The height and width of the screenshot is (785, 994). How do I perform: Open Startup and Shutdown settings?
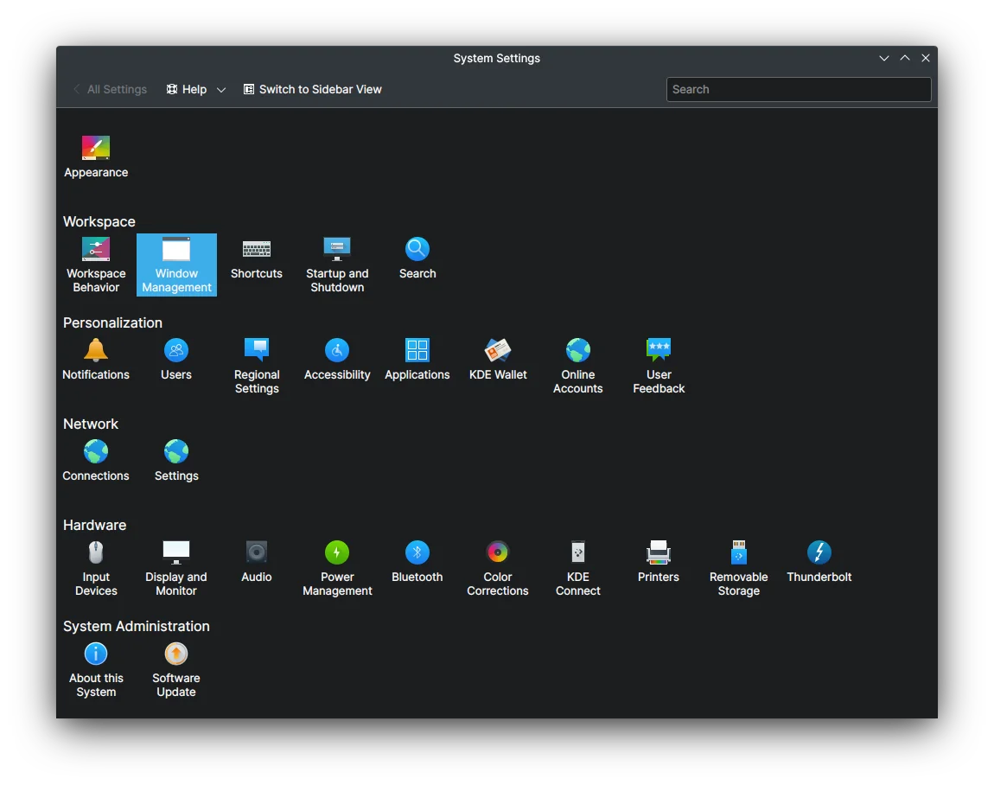[x=336, y=265]
